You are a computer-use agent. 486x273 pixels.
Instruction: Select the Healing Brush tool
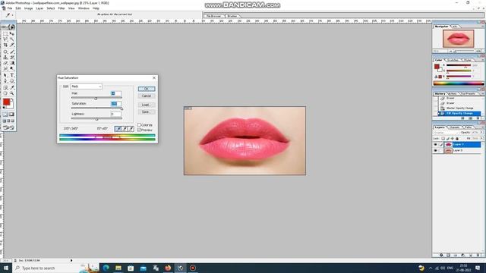(x=5, y=52)
